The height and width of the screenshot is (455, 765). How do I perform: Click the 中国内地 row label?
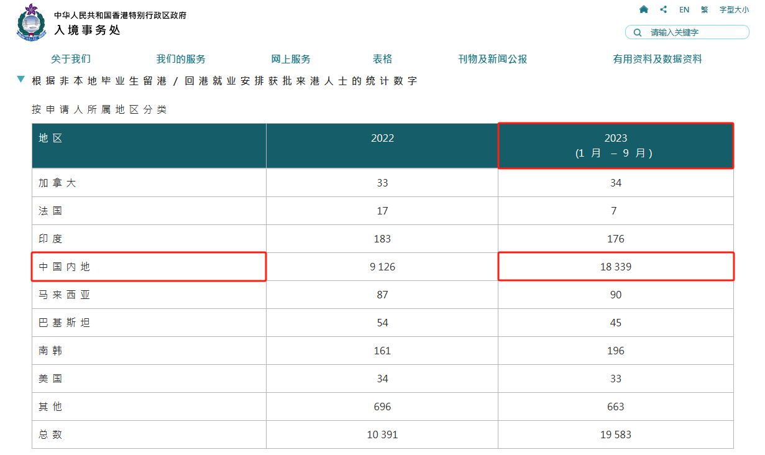click(x=65, y=267)
